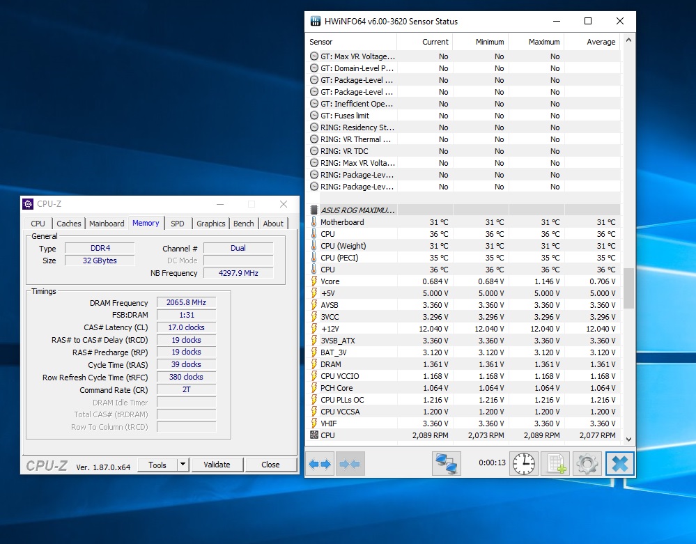Maximize the HWiNFO64 window
The width and height of the screenshot is (696, 544).
[x=588, y=22]
